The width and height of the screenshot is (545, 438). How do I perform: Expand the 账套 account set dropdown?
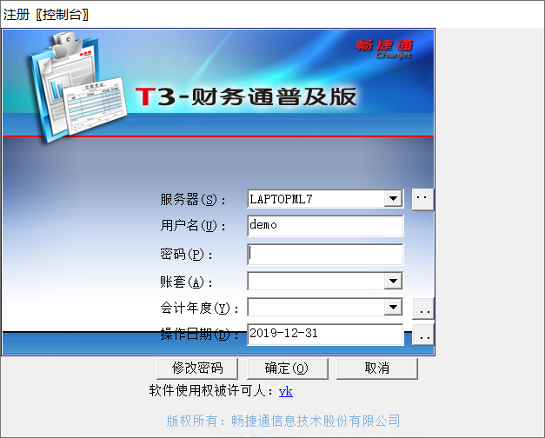click(x=393, y=281)
